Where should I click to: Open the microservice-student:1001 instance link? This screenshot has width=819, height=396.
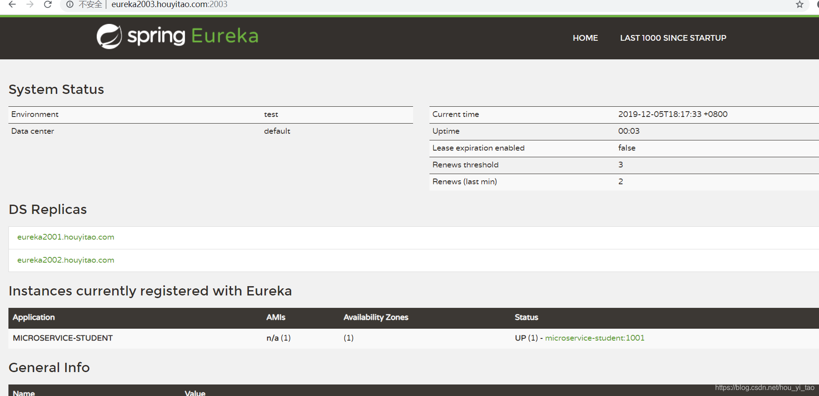595,338
